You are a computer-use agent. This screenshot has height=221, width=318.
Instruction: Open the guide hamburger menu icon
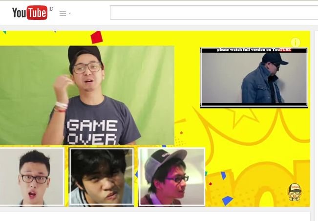click(62, 14)
